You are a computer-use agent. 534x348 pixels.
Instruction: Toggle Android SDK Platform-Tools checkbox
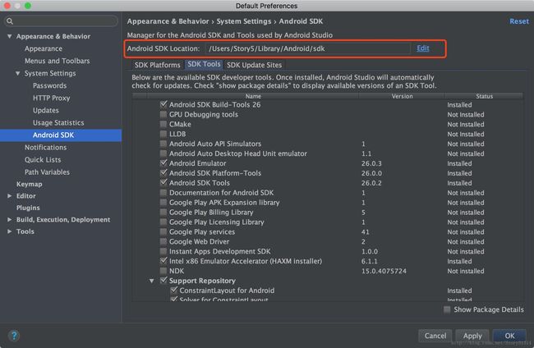point(163,173)
